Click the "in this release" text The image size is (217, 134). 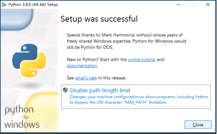coord(112,78)
